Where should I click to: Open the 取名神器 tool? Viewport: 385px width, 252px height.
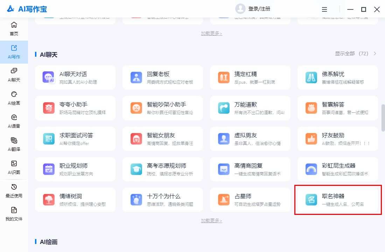(x=337, y=200)
